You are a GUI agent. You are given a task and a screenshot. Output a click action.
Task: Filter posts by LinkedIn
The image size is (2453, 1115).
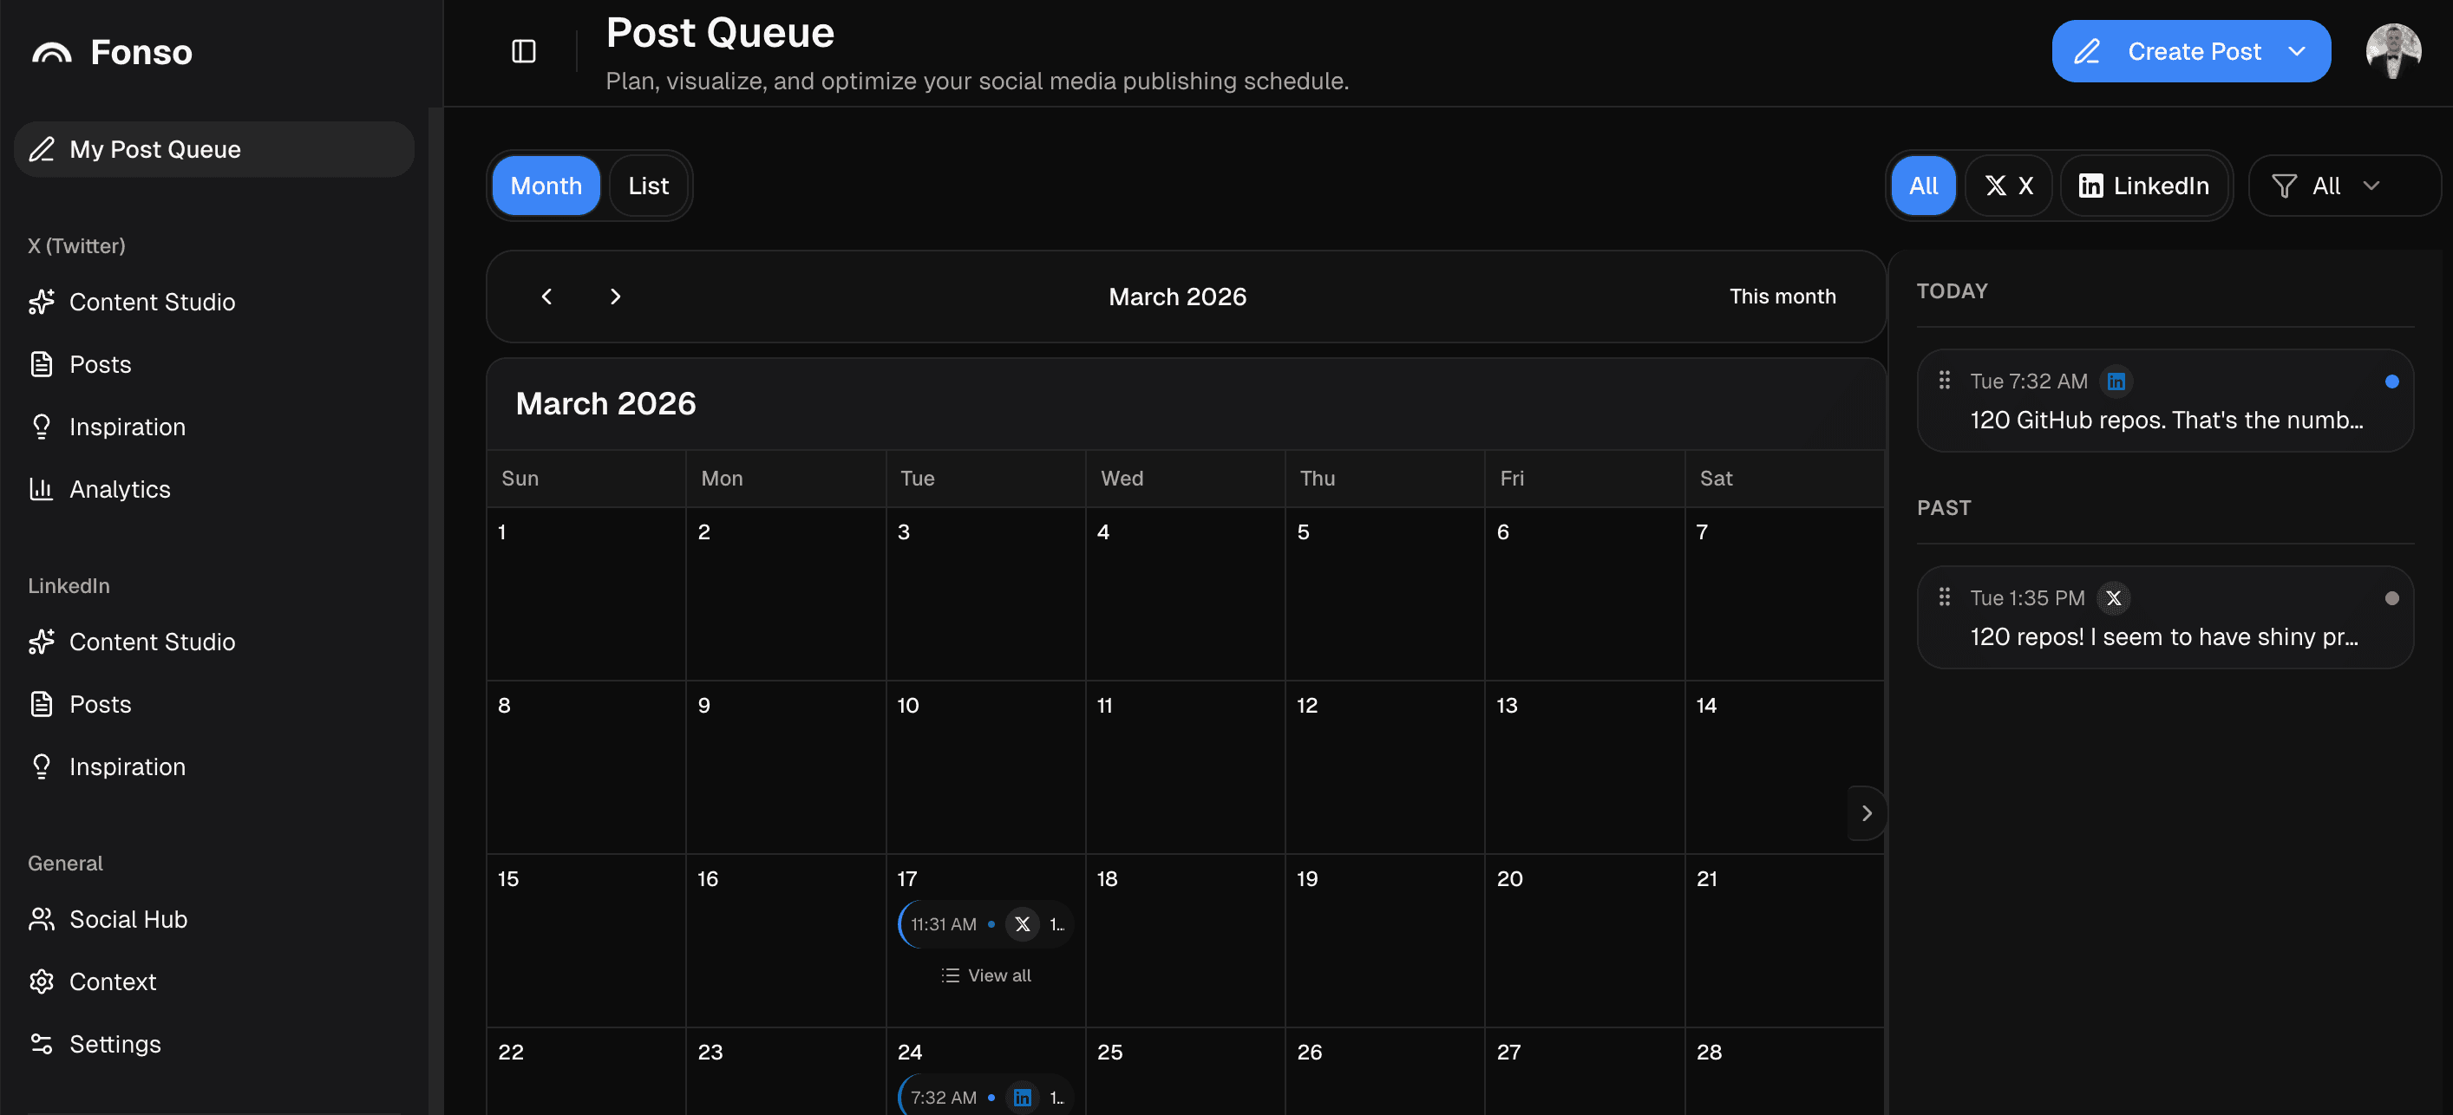(x=2144, y=186)
